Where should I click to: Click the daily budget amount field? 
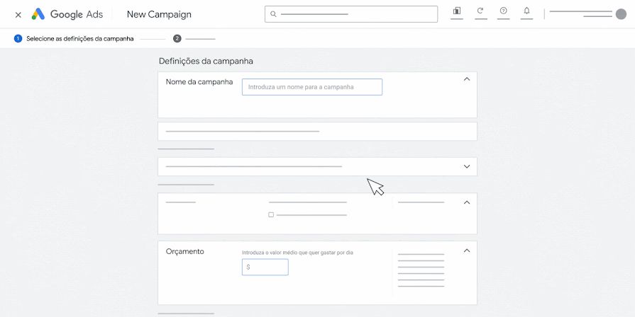tap(265, 267)
